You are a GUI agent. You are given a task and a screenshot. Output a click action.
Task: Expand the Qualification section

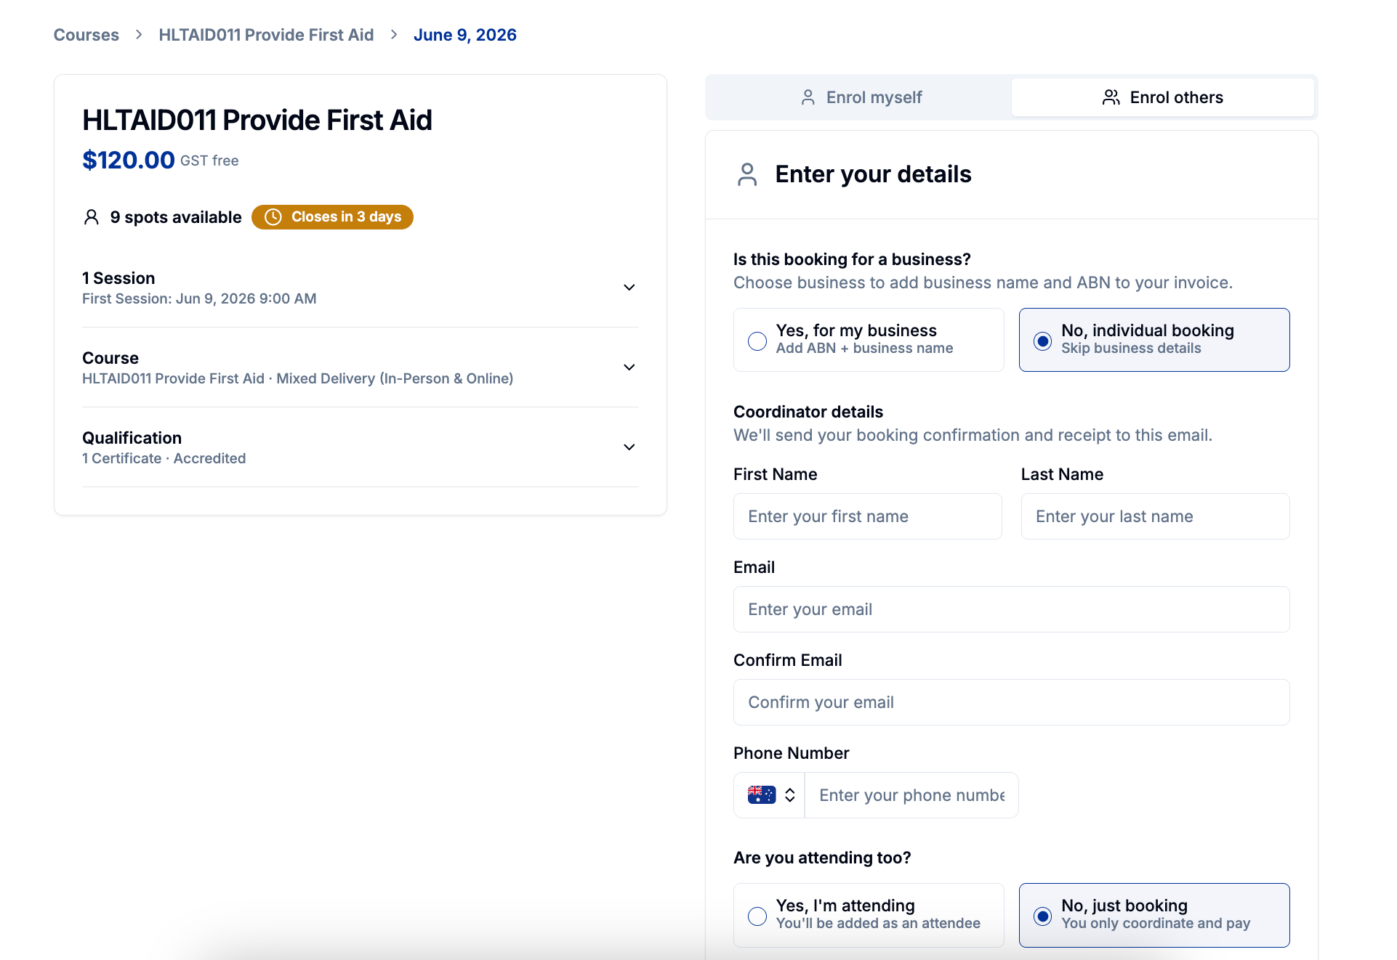pos(361,447)
